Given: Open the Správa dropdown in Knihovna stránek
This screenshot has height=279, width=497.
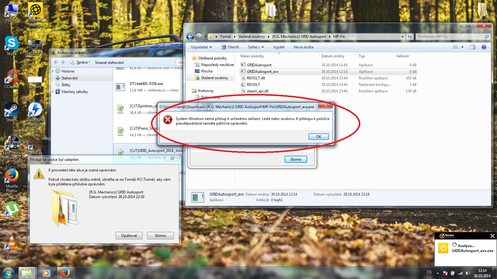Looking at the screenshot, I should (x=80, y=62).
